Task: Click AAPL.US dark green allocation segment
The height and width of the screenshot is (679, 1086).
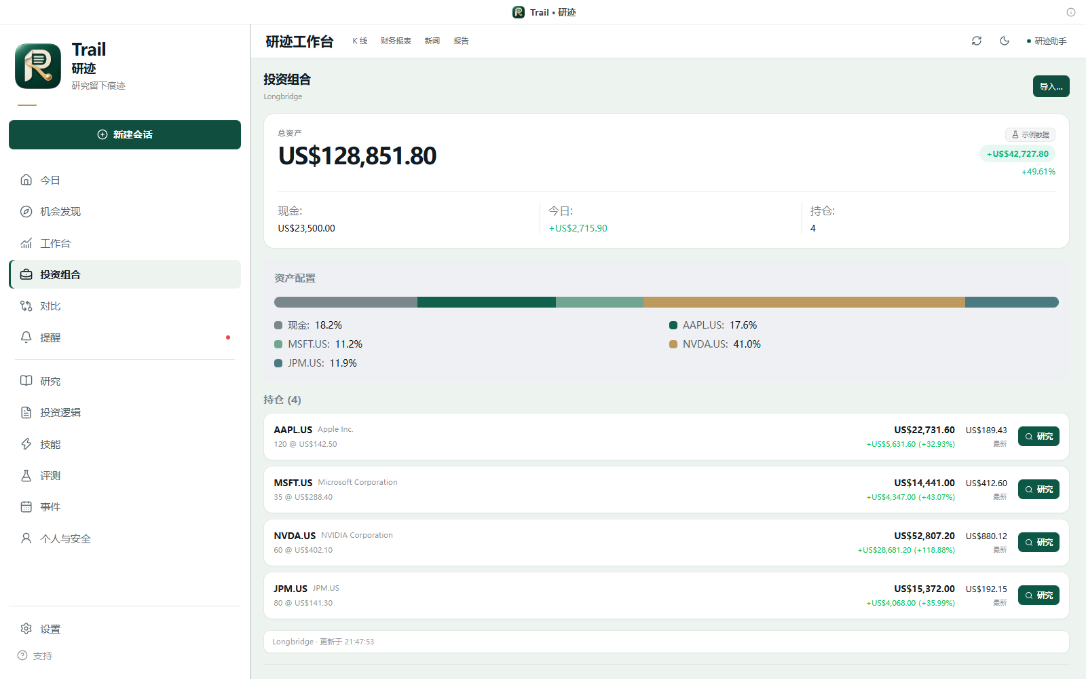Action: click(x=487, y=302)
